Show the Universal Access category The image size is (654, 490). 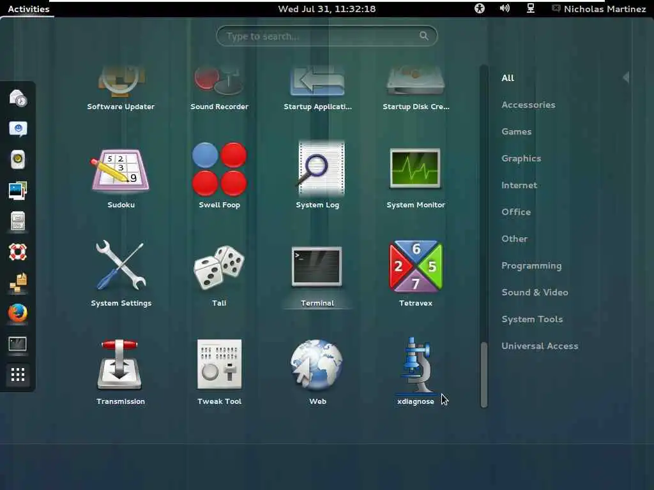(x=540, y=346)
